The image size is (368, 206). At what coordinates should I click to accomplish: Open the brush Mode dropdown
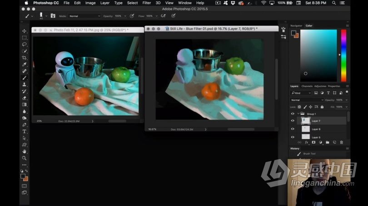pos(85,16)
